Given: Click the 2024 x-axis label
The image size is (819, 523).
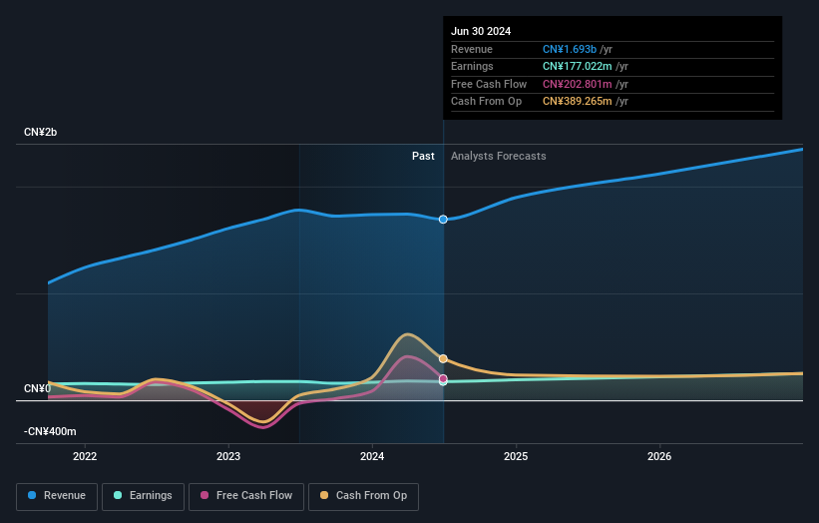Looking at the screenshot, I should (x=372, y=457).
